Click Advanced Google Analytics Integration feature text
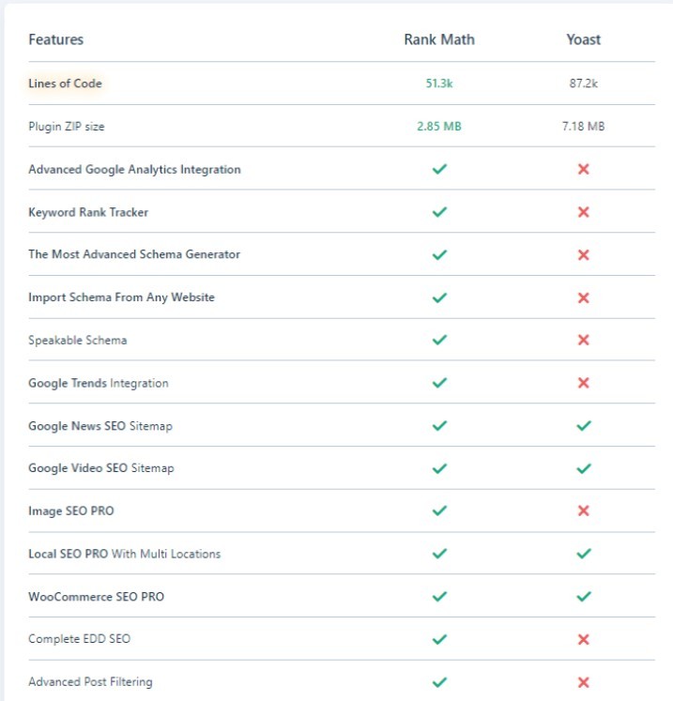 click(x=134, y=170)
